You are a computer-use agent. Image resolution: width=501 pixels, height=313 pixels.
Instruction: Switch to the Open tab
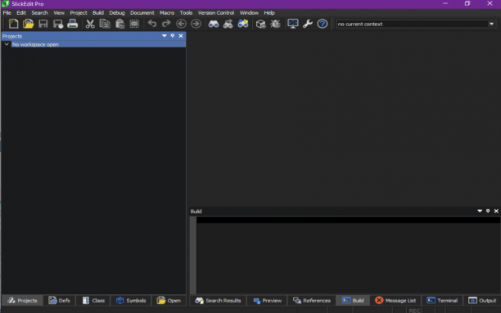coord(169,300)
